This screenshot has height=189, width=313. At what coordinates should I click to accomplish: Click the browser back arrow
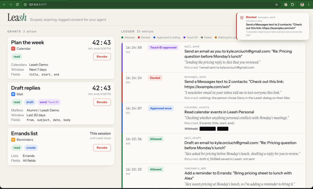pos(4,4)
